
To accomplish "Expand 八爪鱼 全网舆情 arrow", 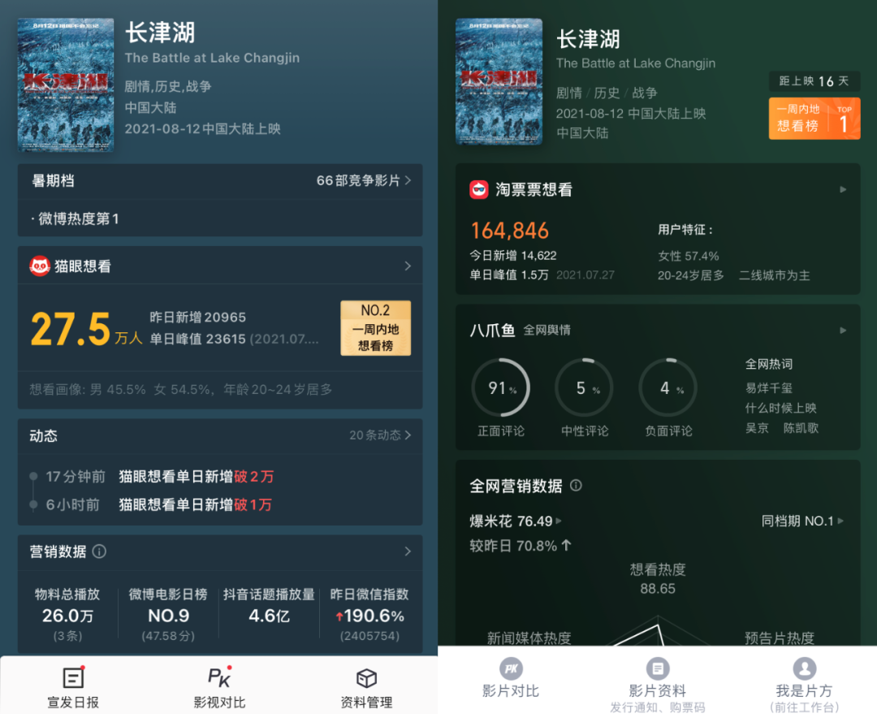I will click(843, 330).
